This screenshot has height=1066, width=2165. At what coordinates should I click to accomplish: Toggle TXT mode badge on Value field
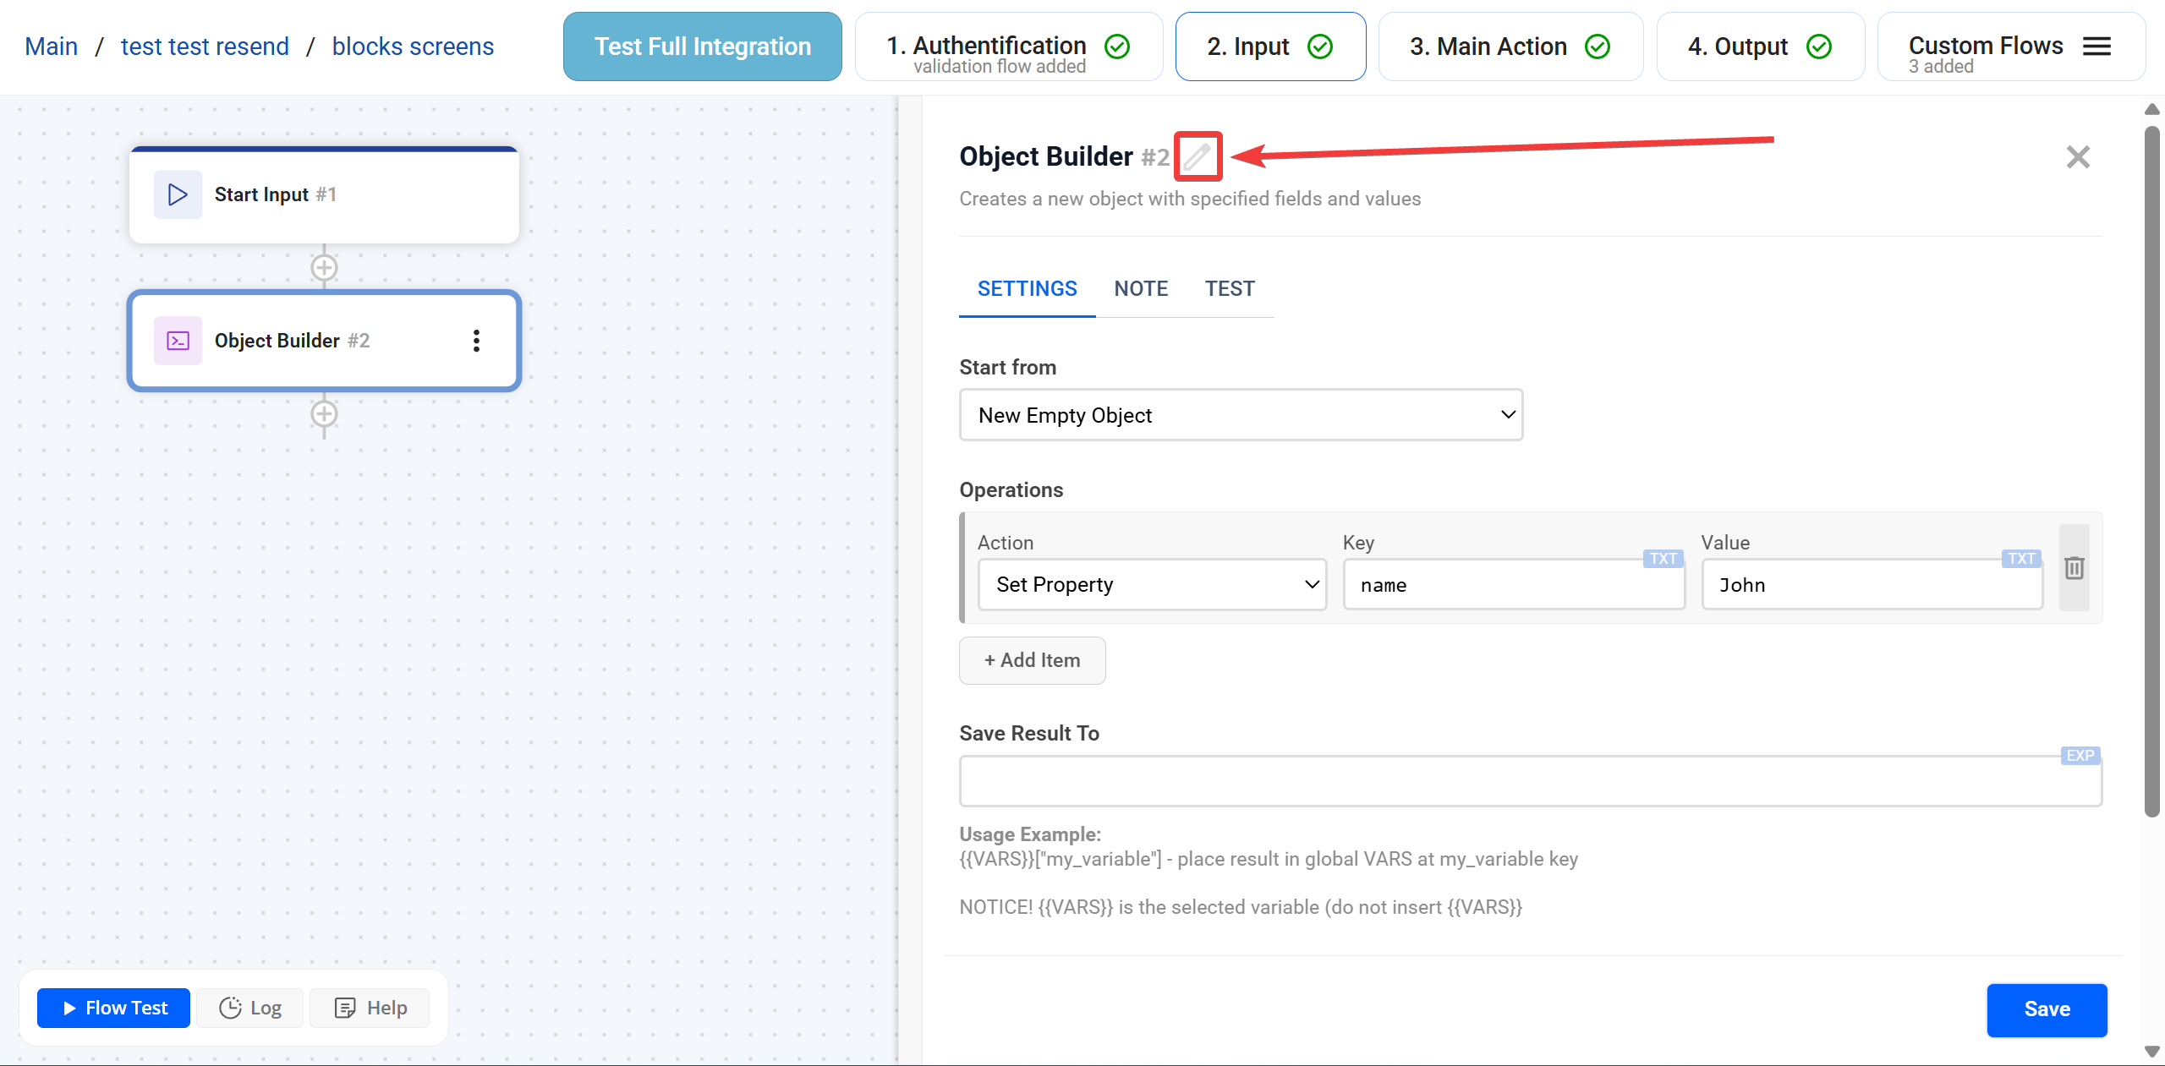2020,559
